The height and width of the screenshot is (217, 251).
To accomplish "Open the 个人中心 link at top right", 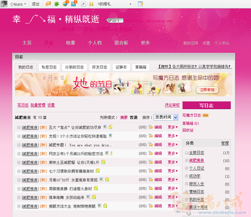I will click(222, 43).
